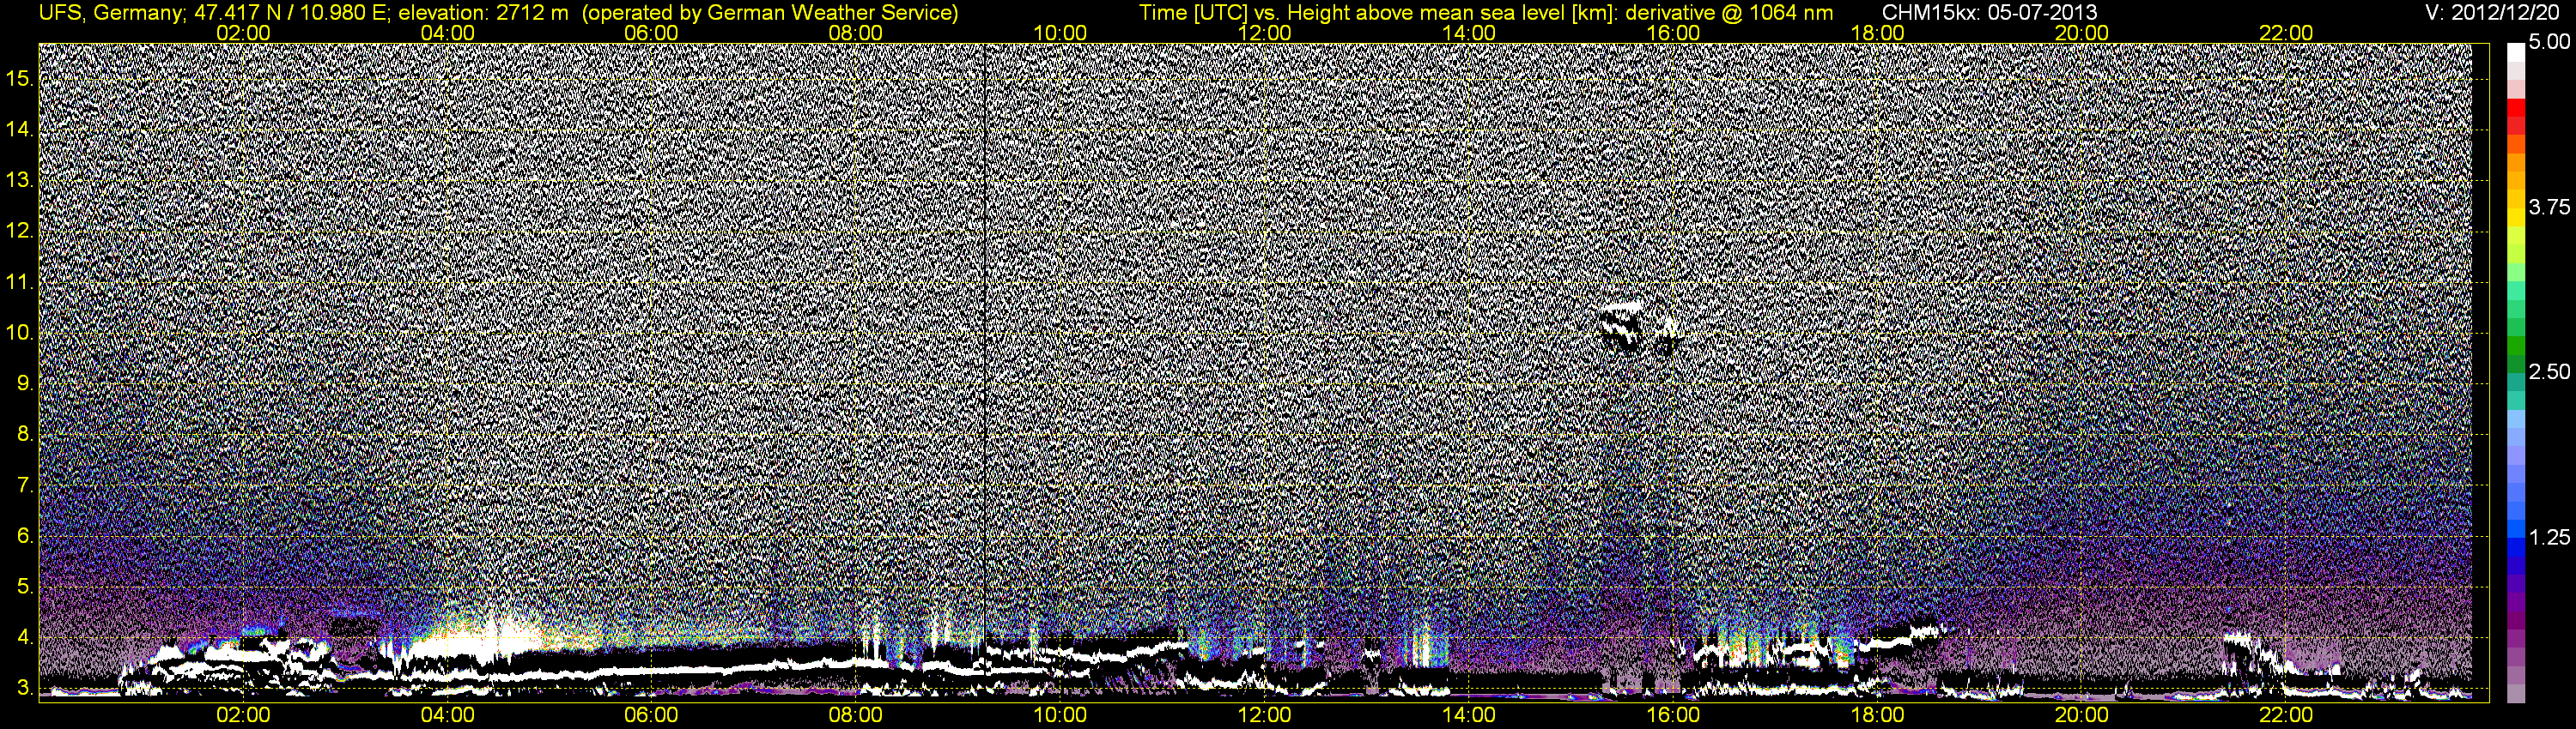Select the 22:00 label on the top time axis
This screenshot has height=729, width=2576.
[2286, 33]
